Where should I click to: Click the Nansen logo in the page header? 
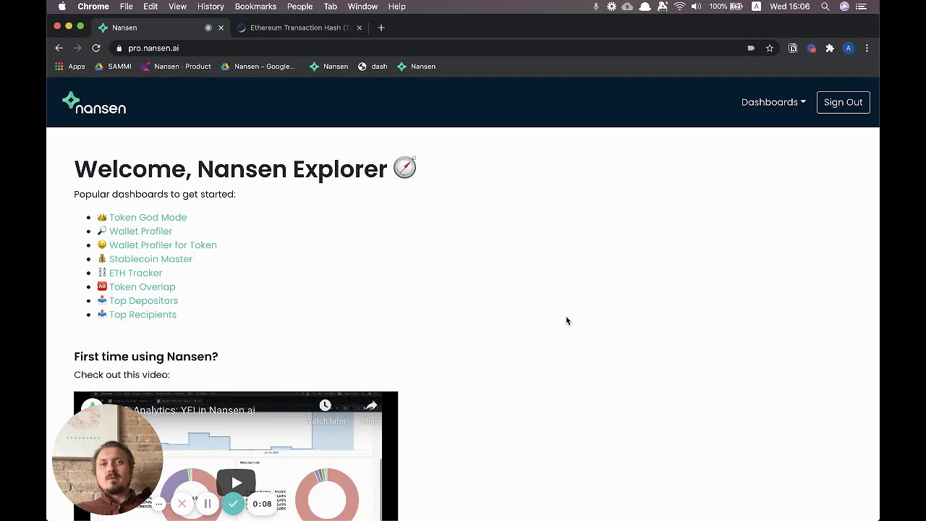tap(94, 103)
